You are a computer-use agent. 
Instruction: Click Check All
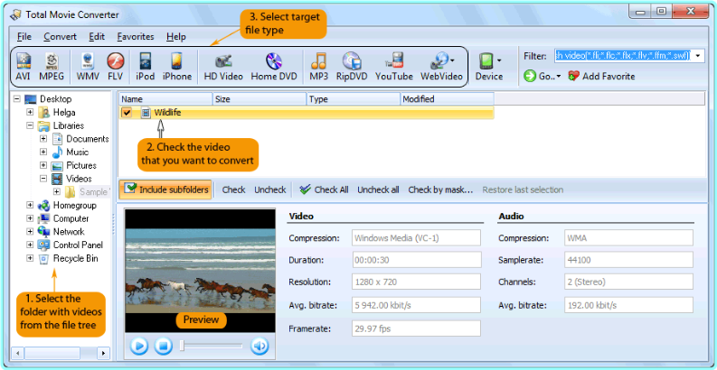coord(324,190)
